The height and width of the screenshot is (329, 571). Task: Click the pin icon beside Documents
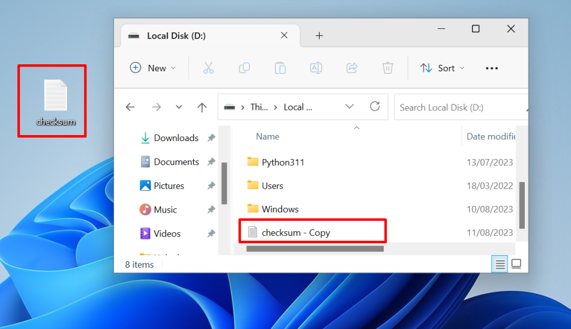coord(211,161)
